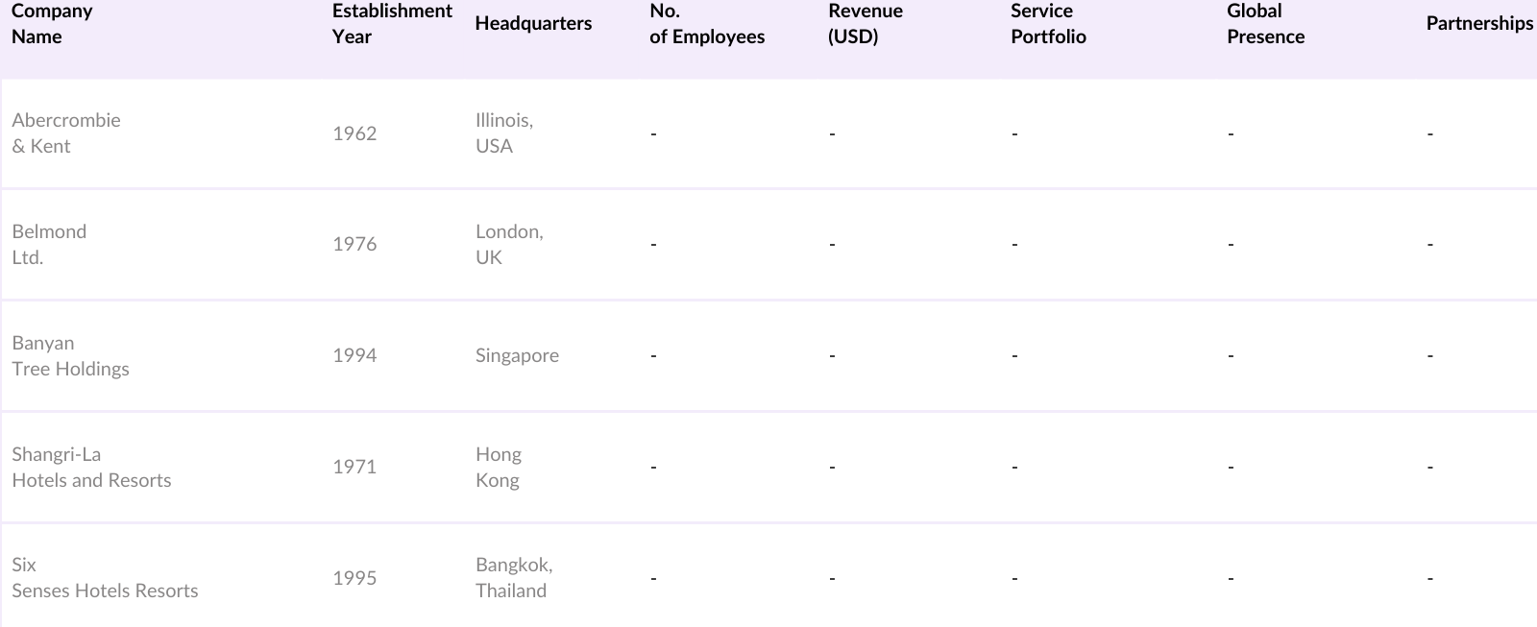Select Six Senses Hotels Resorts name
Viewport: 1537px width, 627px height.
(x=105, y=578)
